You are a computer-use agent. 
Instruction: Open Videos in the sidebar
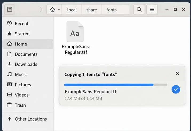click(28, 95)
